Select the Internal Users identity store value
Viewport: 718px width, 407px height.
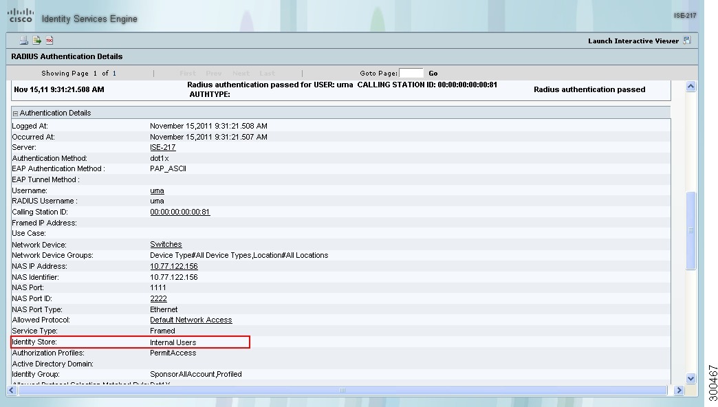[173, 342]
